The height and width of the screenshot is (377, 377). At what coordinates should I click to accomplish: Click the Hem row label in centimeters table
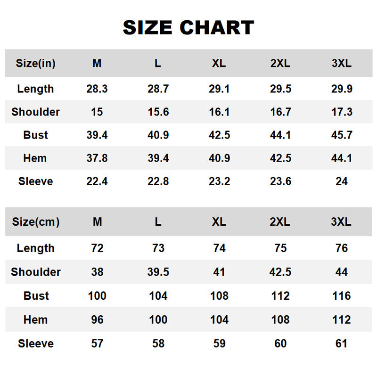pyautogui.click(x=36, y=319)
